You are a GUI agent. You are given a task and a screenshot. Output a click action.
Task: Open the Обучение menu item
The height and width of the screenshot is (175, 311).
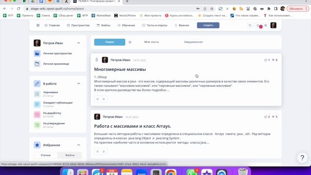[126, 25]
